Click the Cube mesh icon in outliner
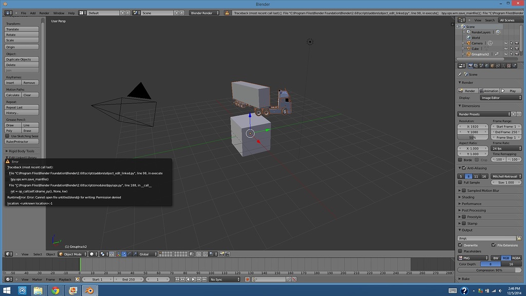This screenshot has height=296, width=526. point(468,49)
